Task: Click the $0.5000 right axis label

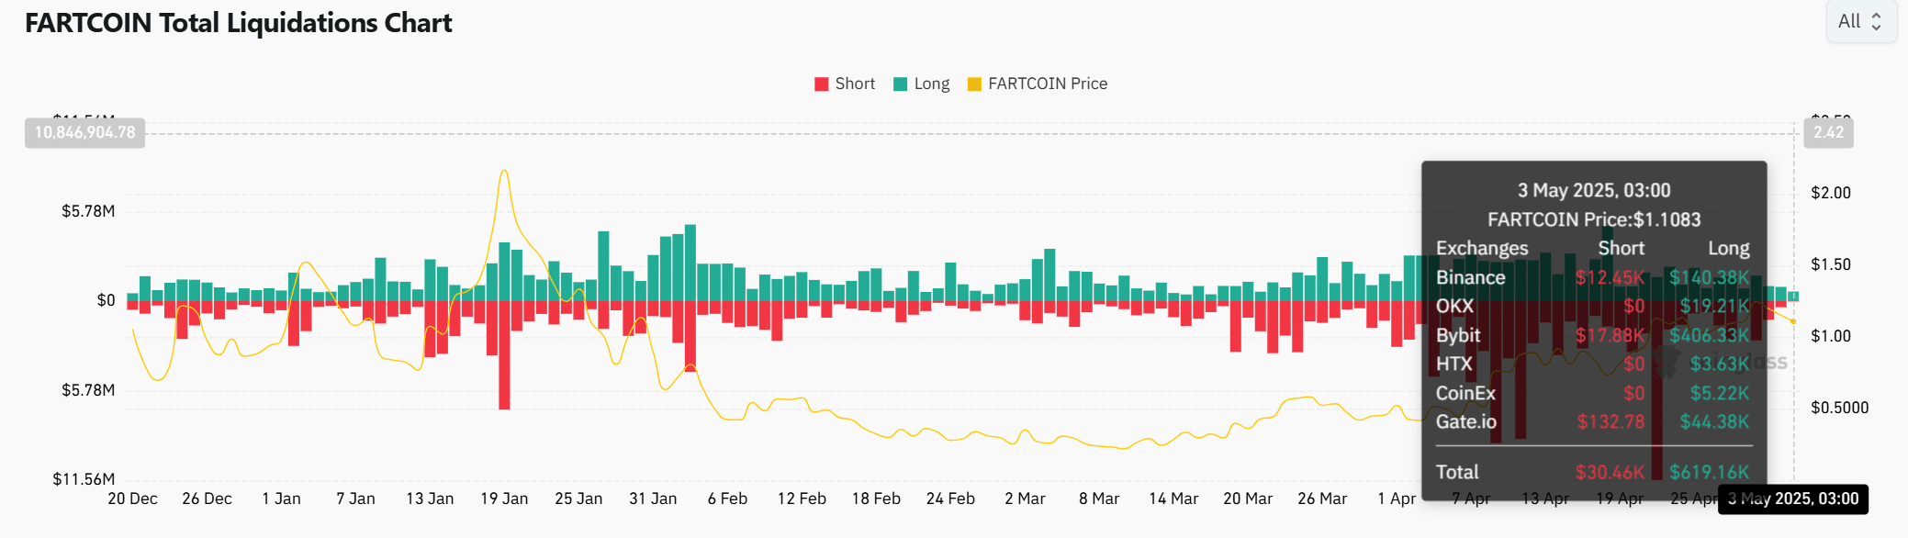Action: 1839,408
